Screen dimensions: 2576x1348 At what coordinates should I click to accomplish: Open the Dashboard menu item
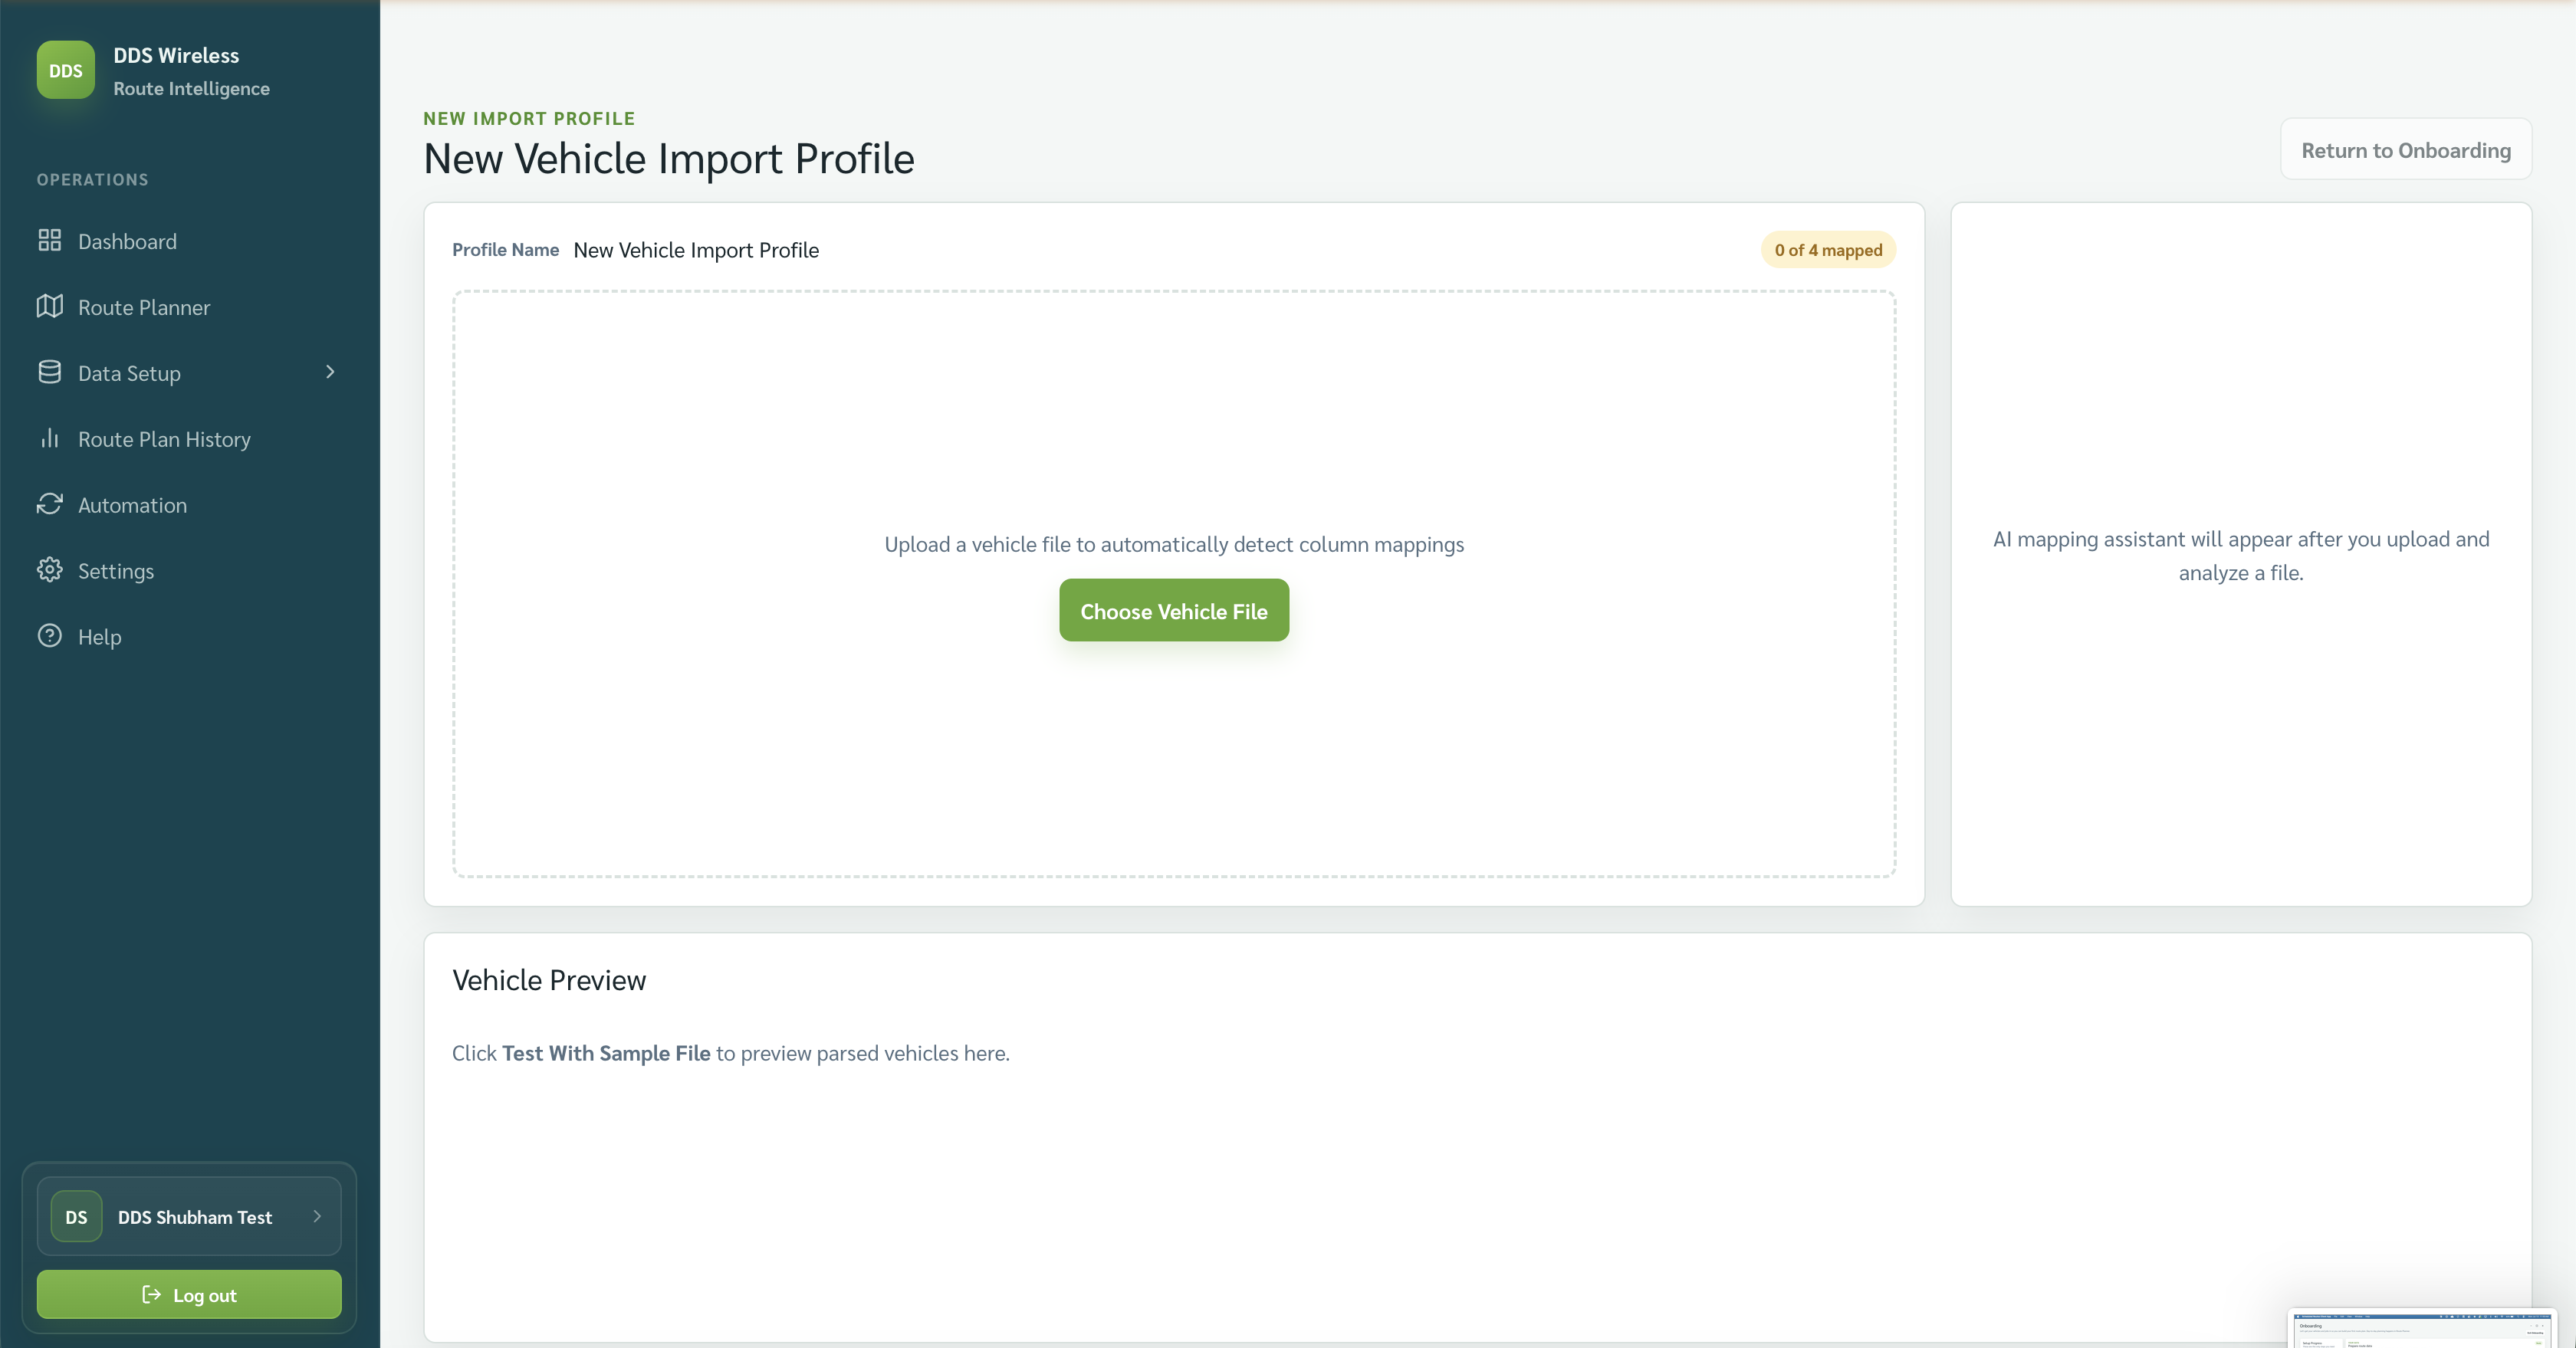click(x=189, y=241)
